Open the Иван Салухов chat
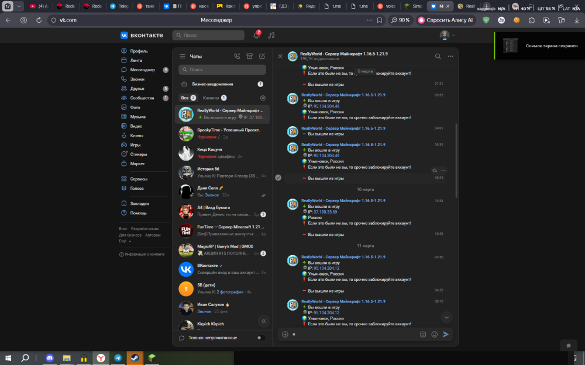Viewport: 585px width, 365px height. click(222, 308)
